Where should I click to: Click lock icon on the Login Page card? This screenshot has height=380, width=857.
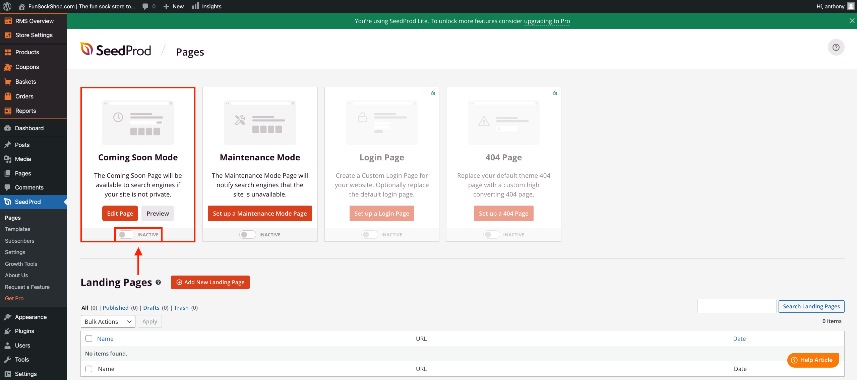click(433, 93)
